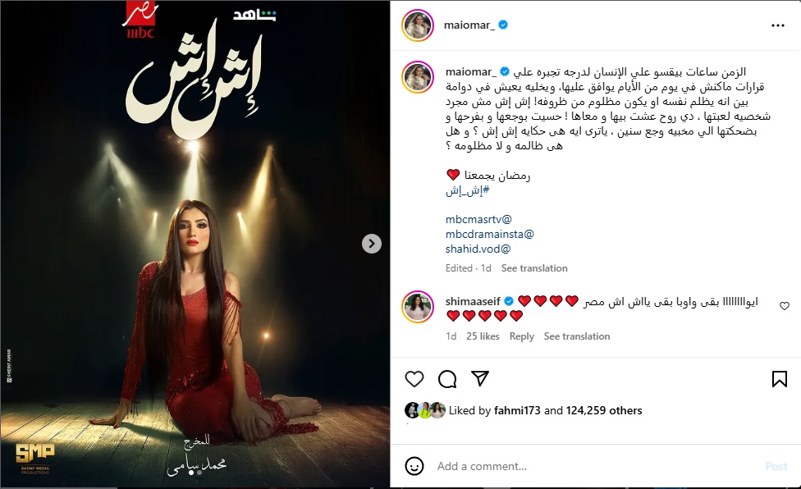The image size is (801, 489).
Task: Open the comment speech bubble icon
Action: pyautogui.click(x=447, y=379)
